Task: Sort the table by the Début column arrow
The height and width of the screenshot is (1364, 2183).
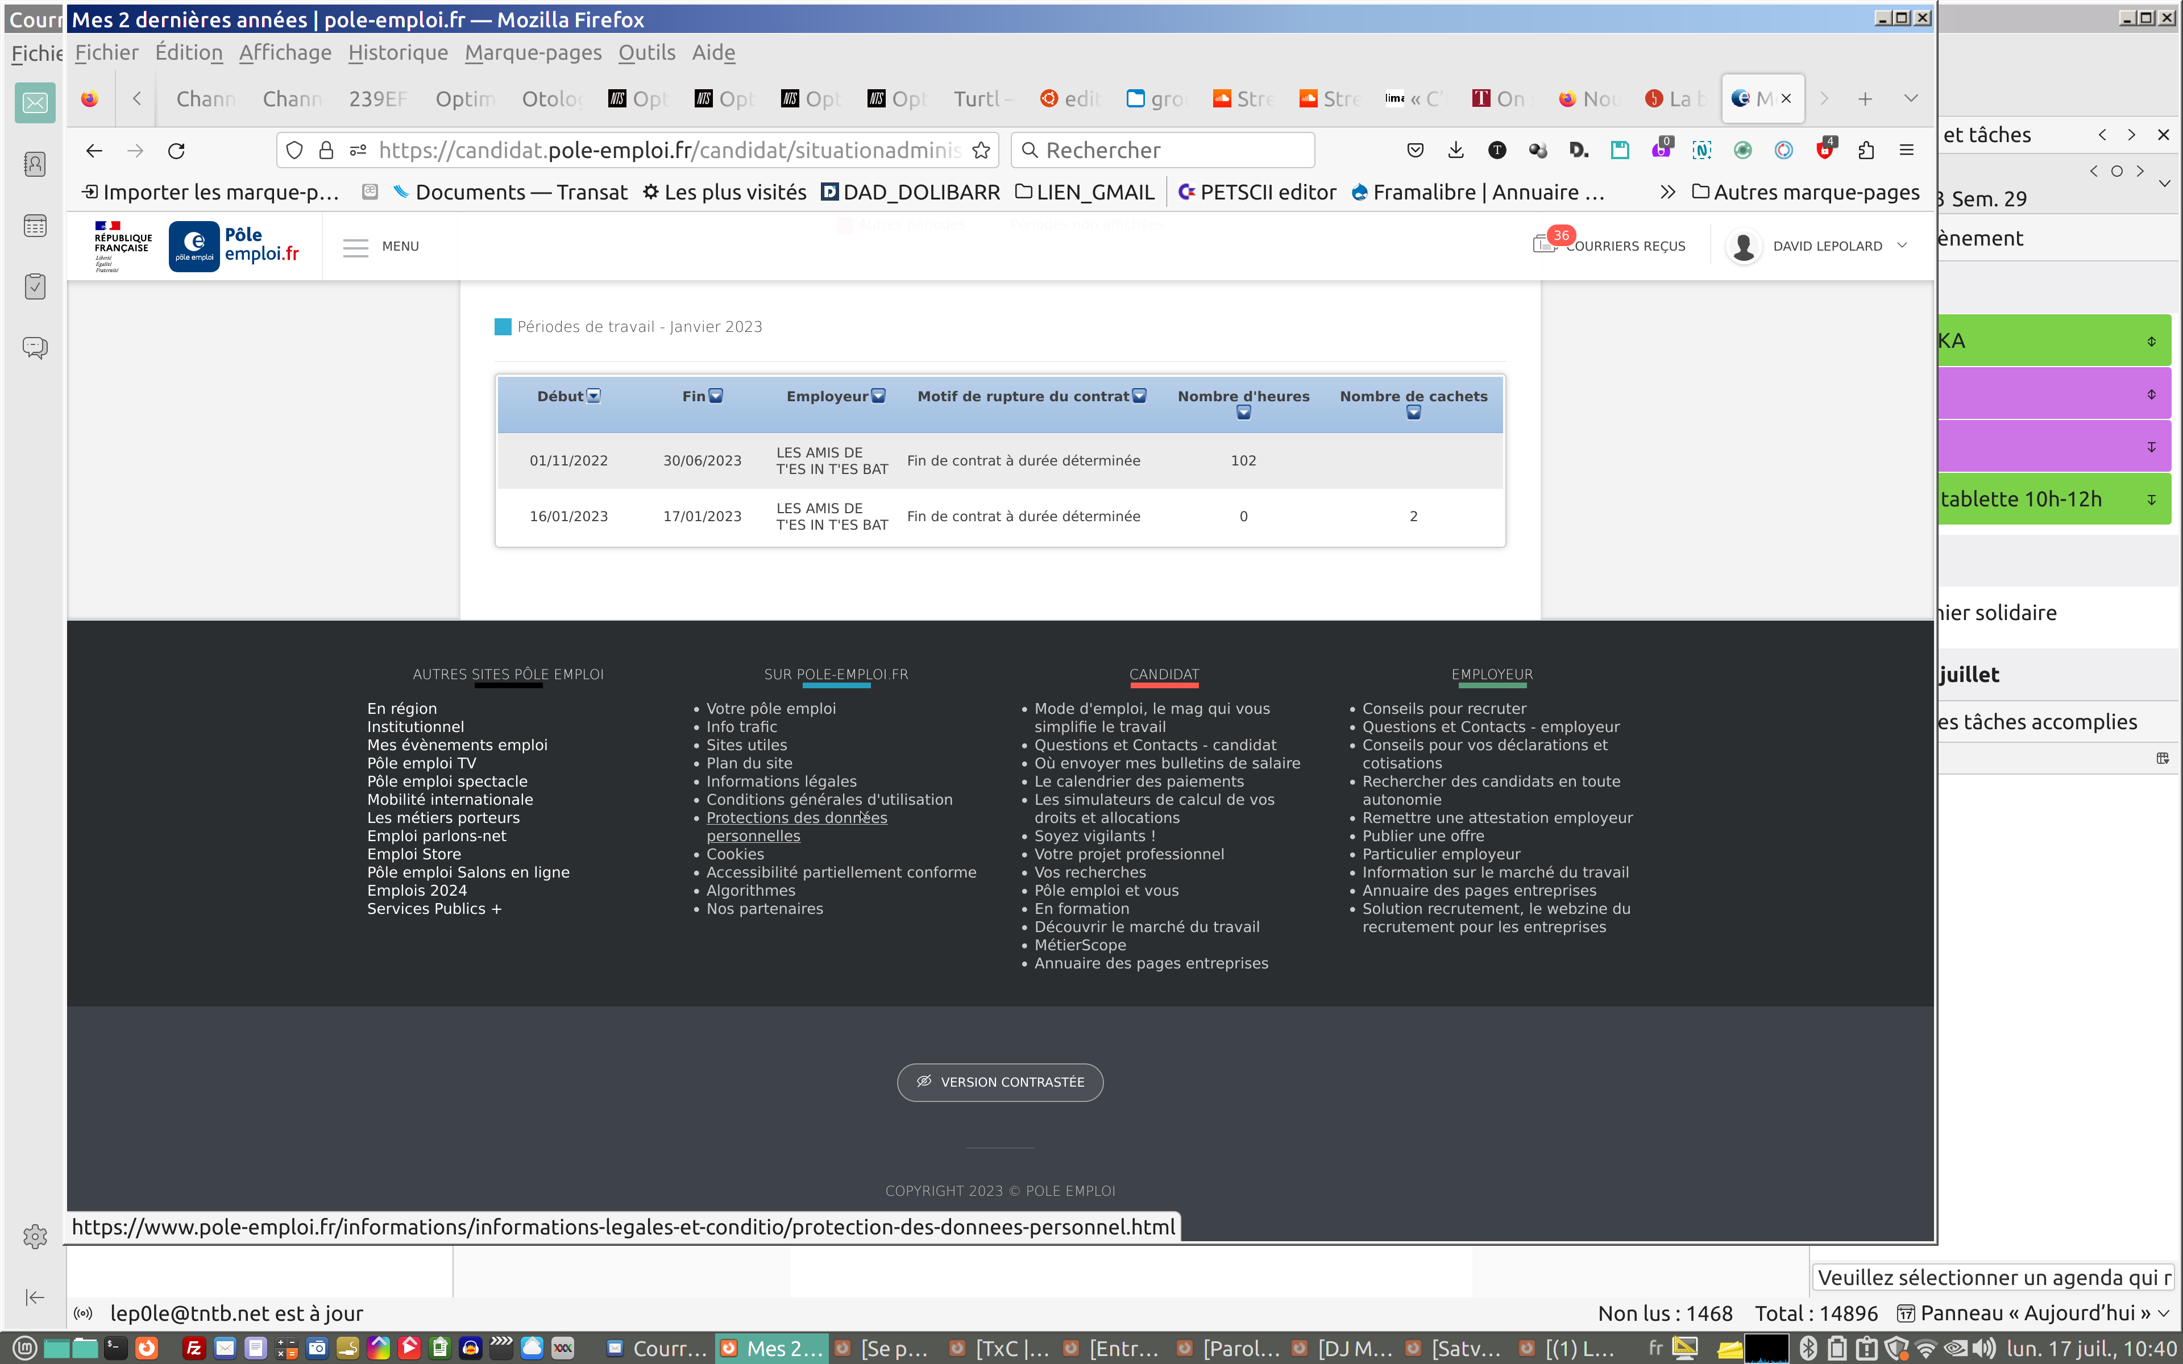Action: click(594, 396)
